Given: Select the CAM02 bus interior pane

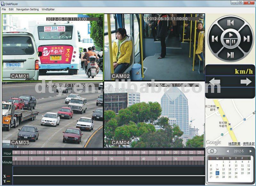Looking at the screenshot, I should (155, 47).
